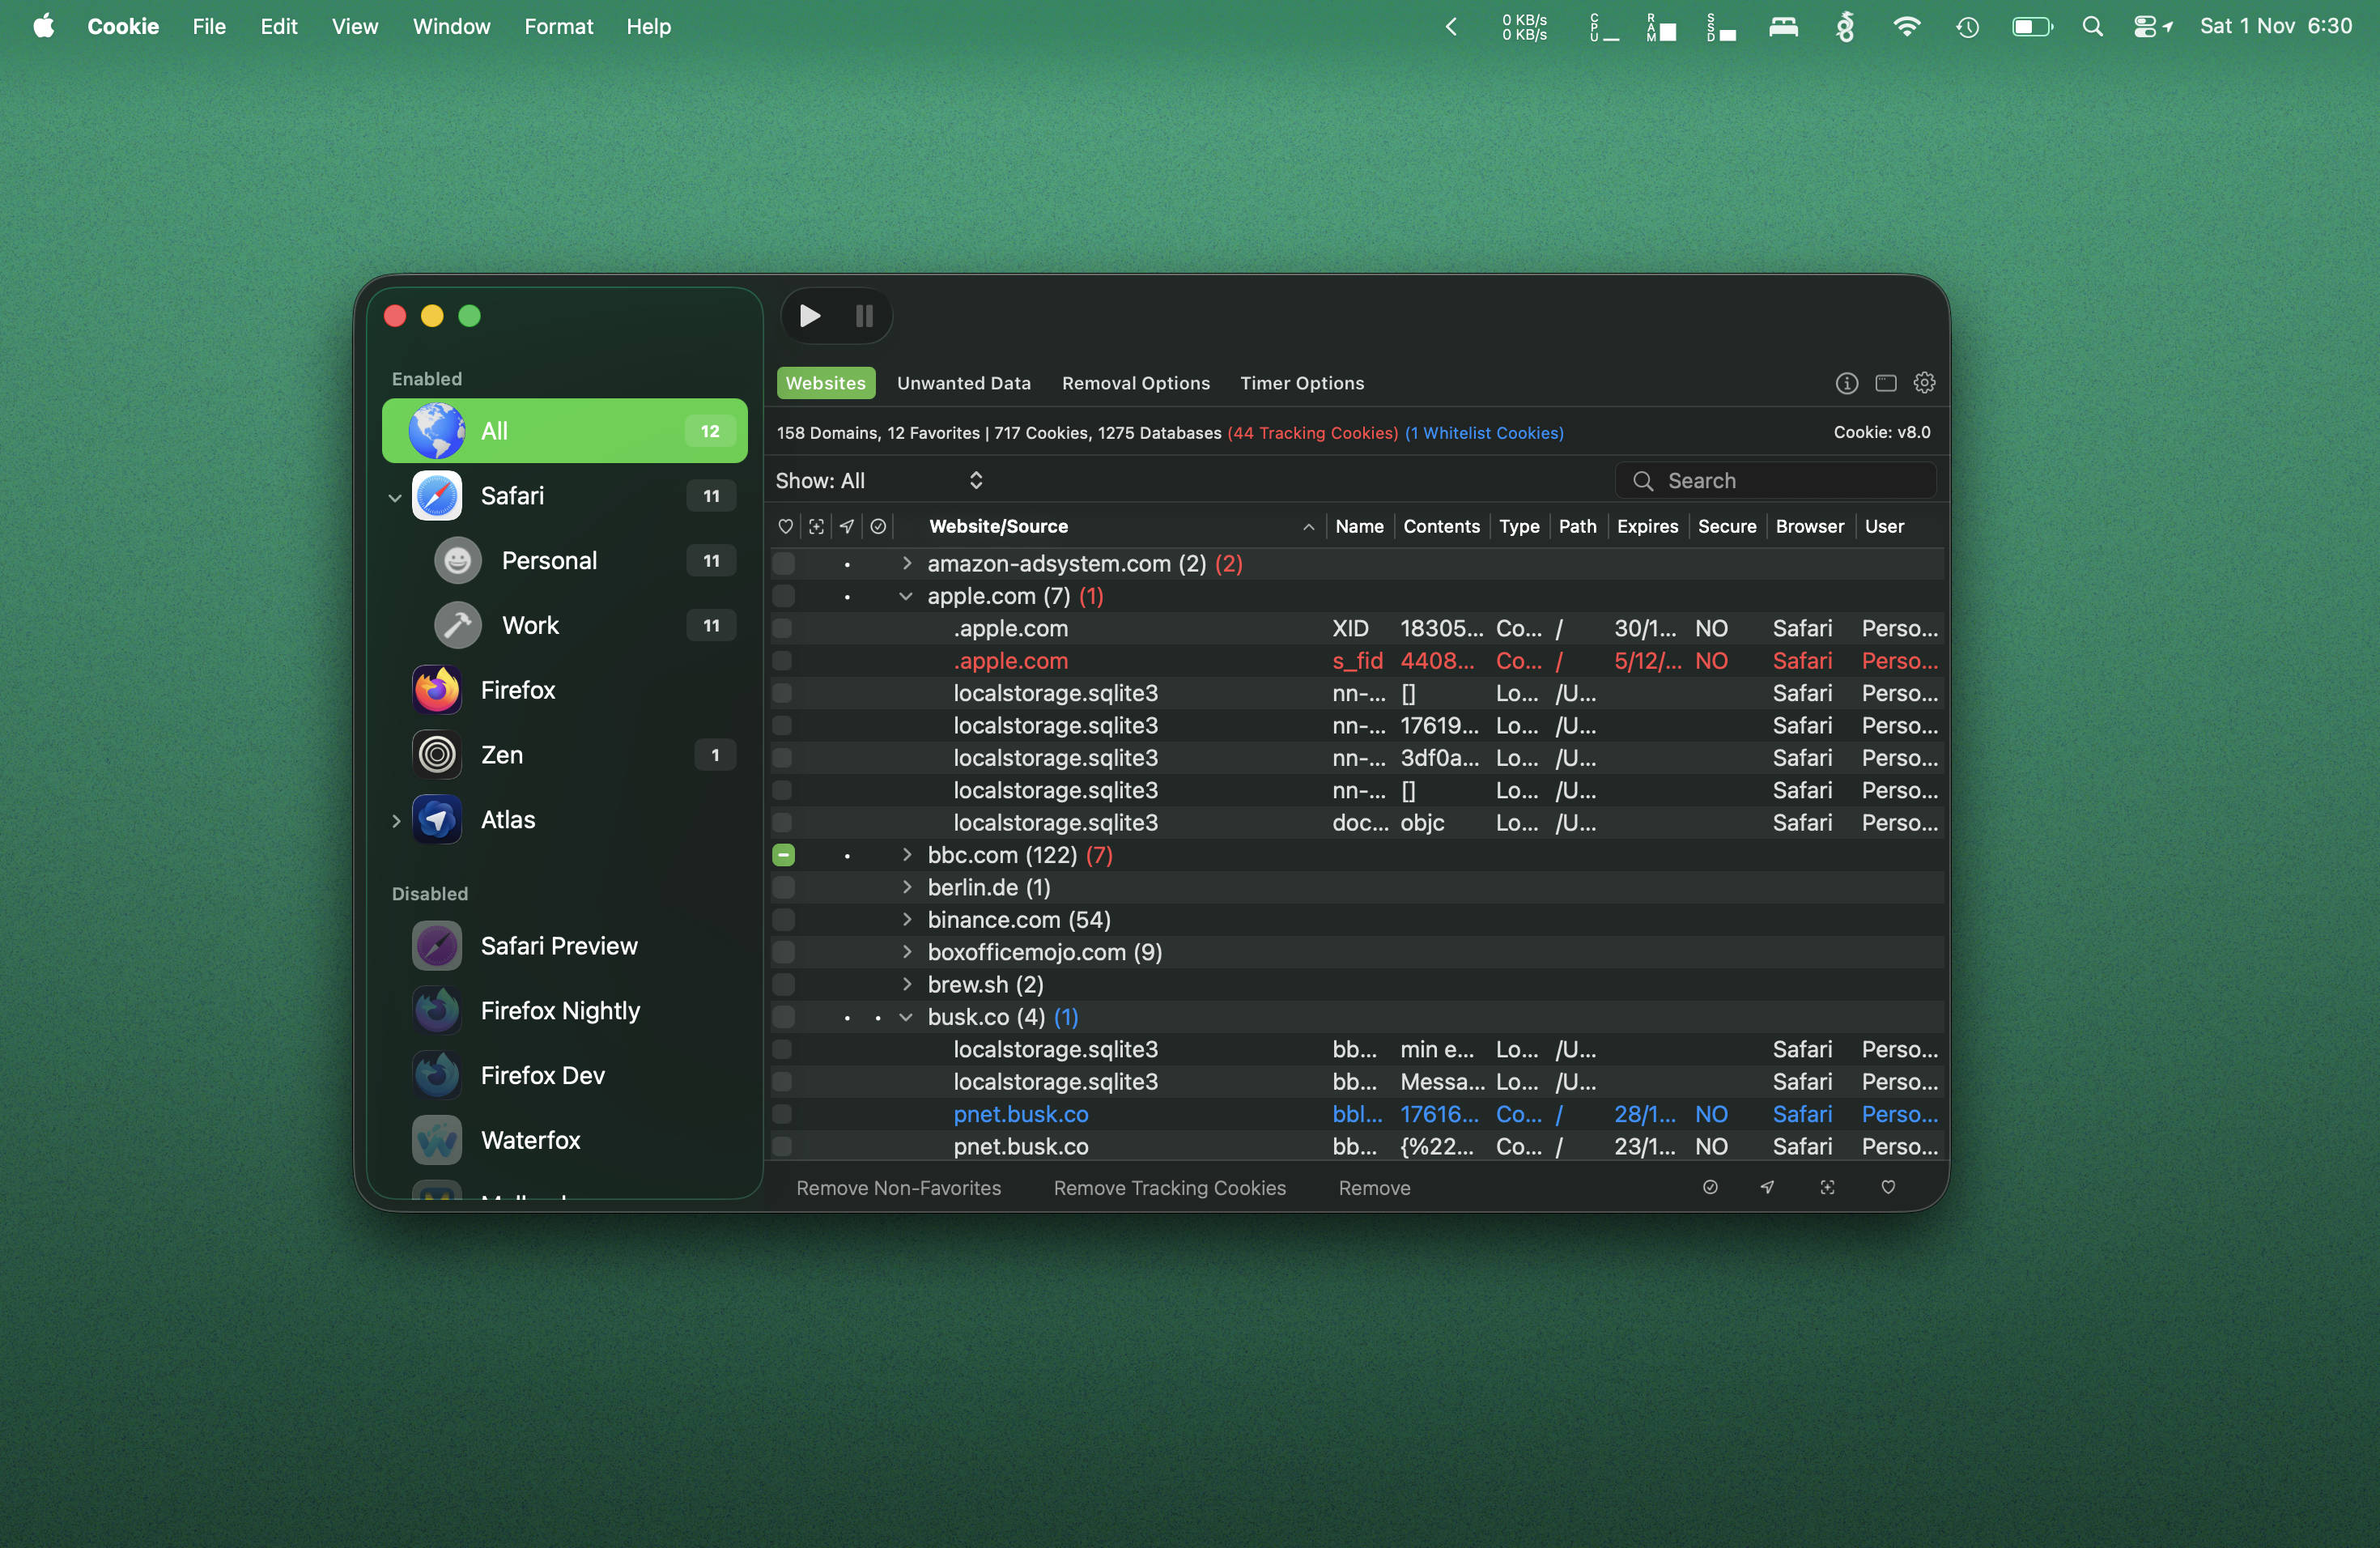Click the Remove Non-Favorites button

click(x=899, y=1188)
